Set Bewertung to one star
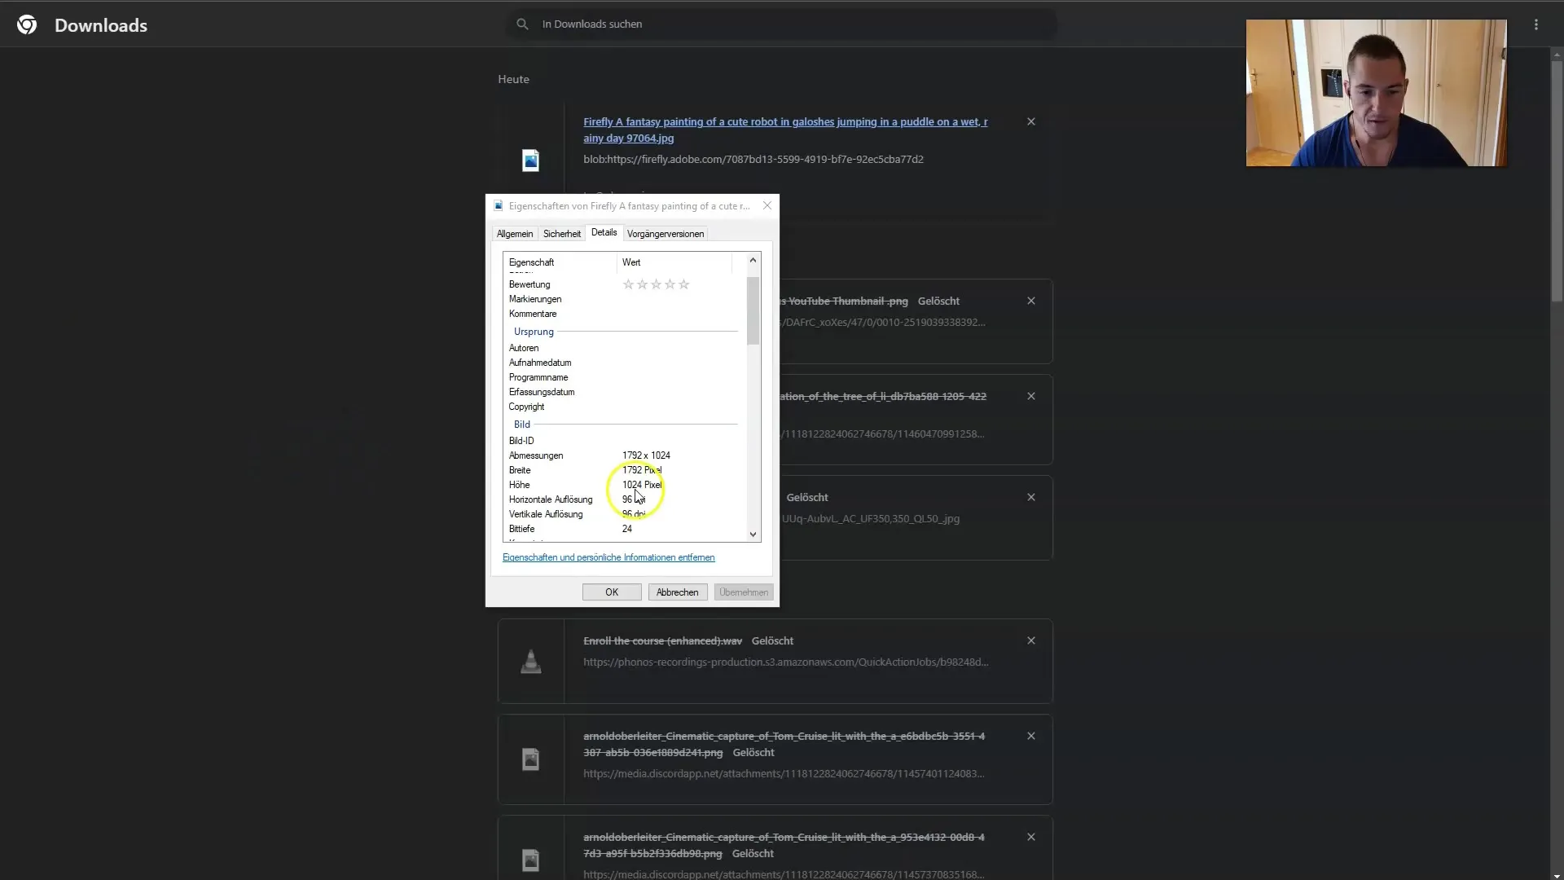Screen dimensions: 1564x880 (628, 284)
